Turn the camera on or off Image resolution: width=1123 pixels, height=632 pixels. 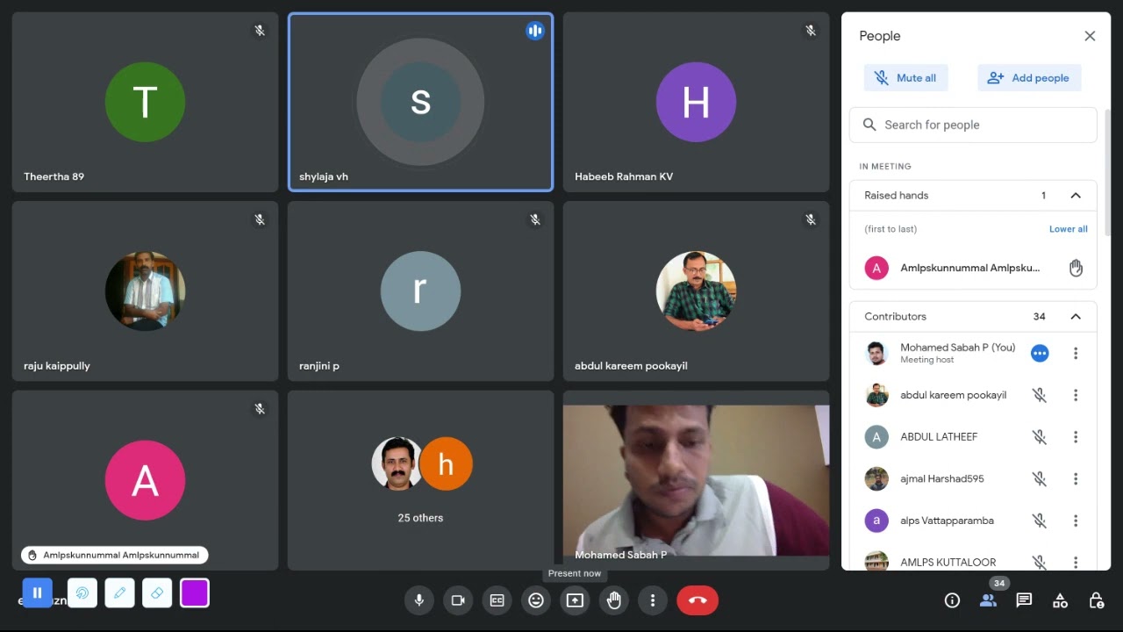[x=458, y=600]
